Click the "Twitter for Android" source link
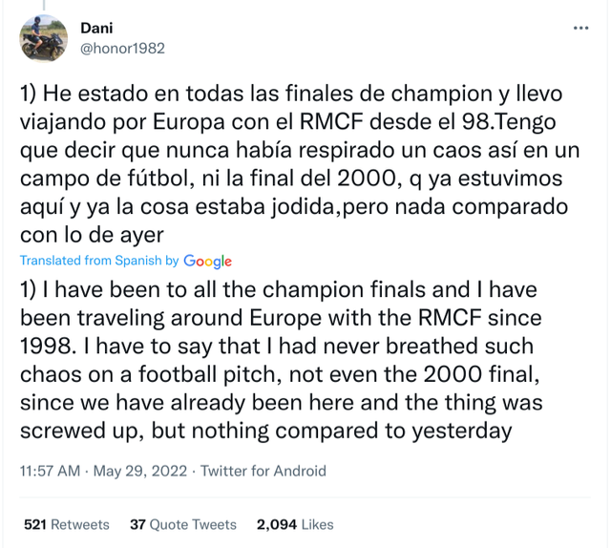This screenshot has height=548, width=611. point(263,471)
